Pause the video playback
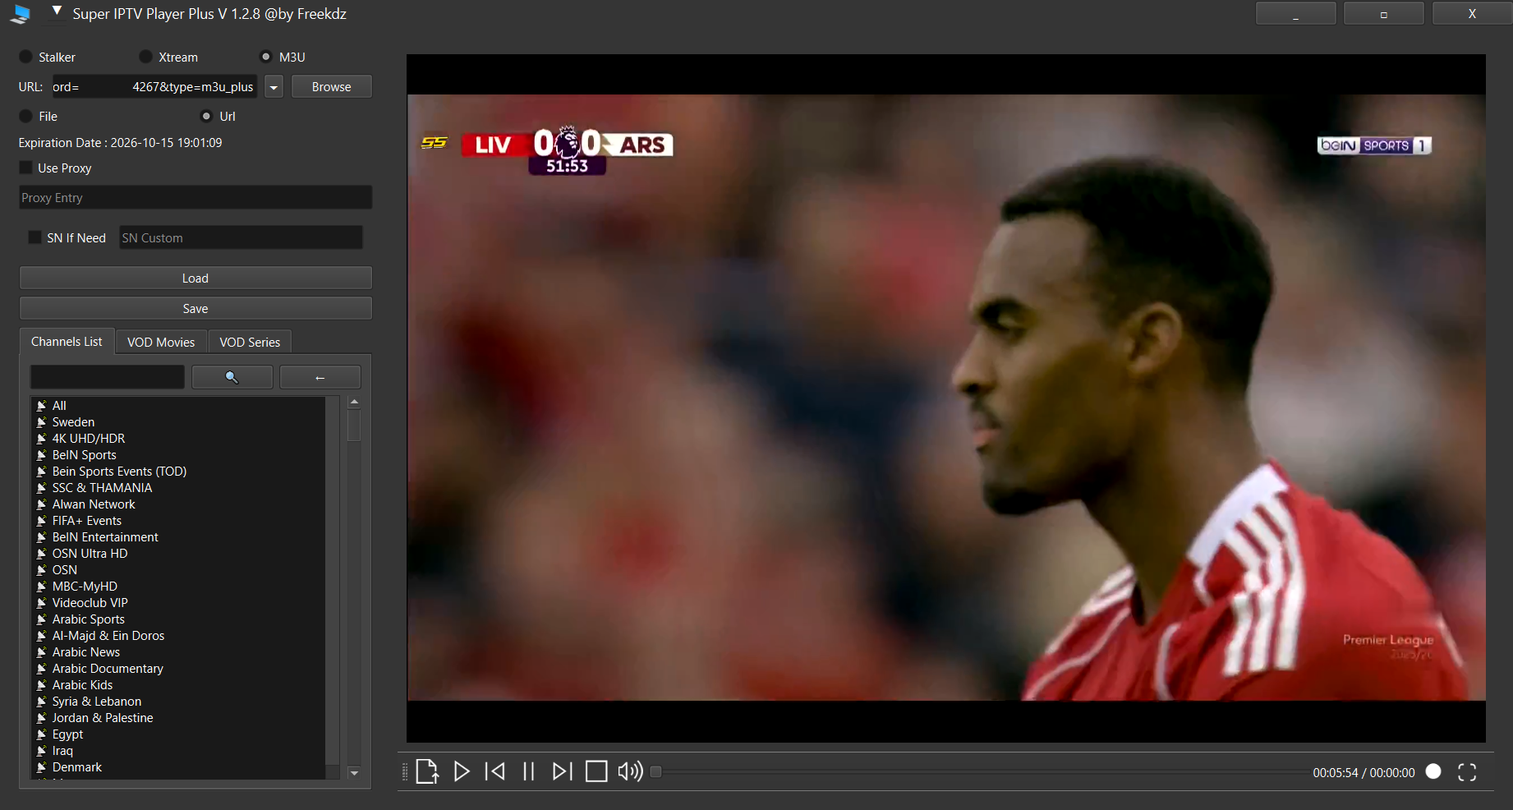The width and height of the screenshot is (1513, 810). [x=529, y=771]
